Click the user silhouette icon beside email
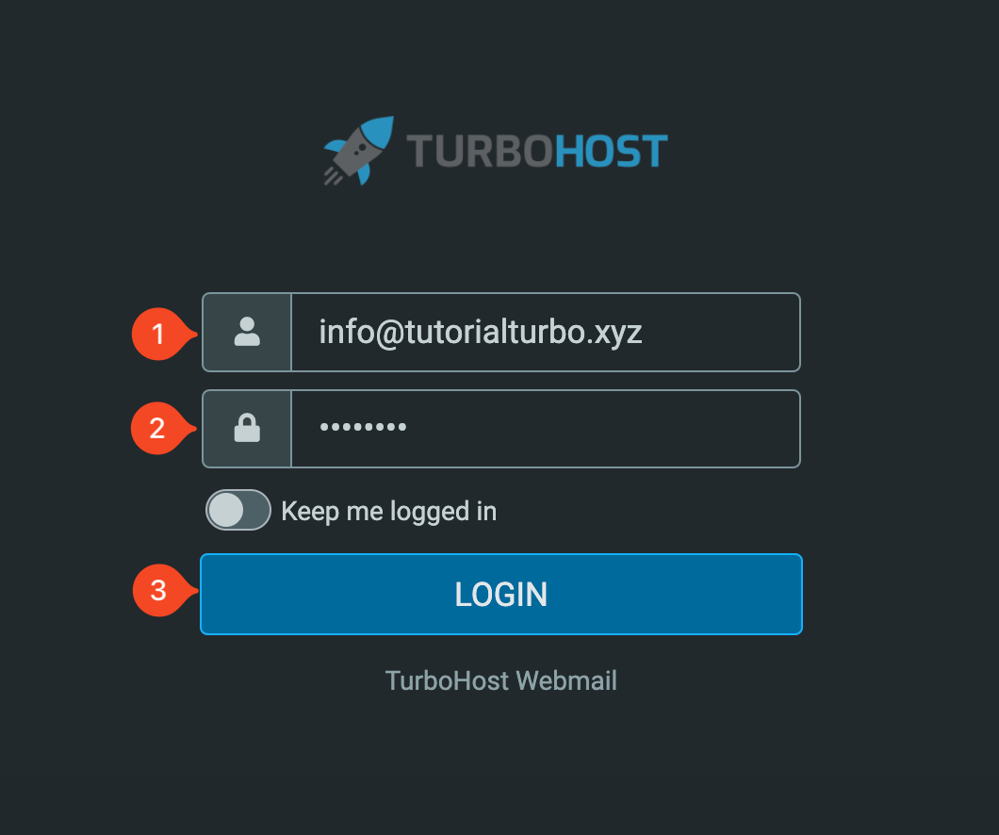The image size is (999, 835). click(247, 332)
